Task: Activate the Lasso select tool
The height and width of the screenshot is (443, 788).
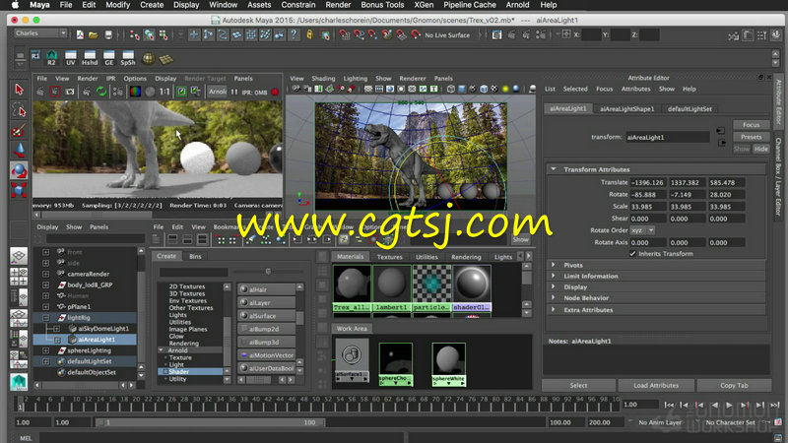Action: [19, 110]
